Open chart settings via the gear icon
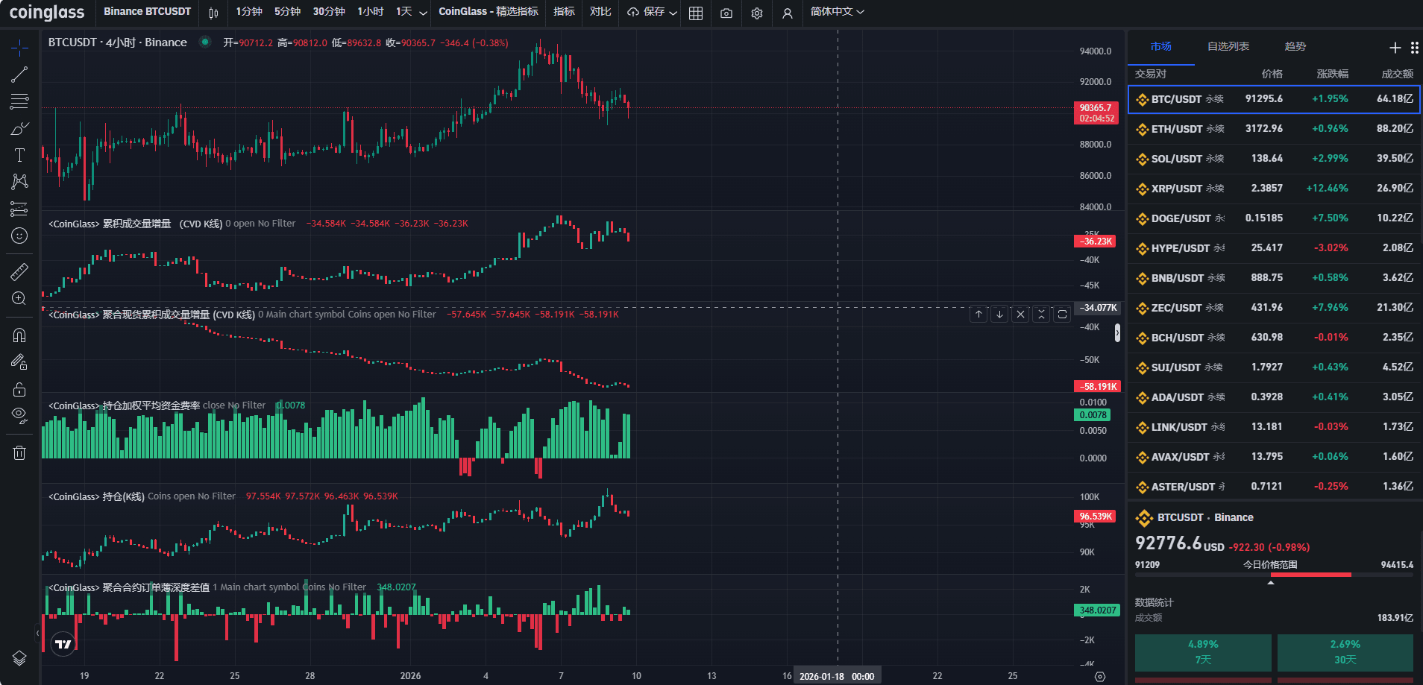The image size is (1423, 685). click(x=757, y=13)
